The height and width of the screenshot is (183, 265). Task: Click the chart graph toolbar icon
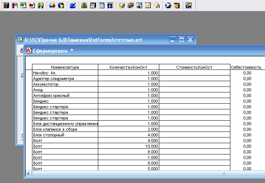point(148,6)
